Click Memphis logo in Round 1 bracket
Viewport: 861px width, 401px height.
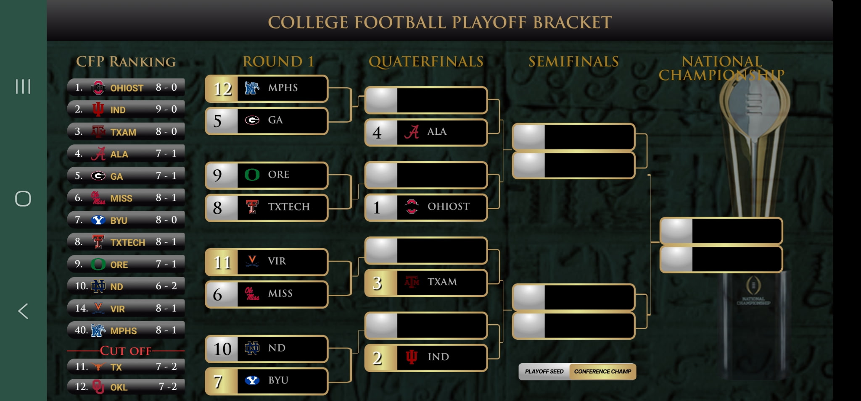pyautogui.click(x=252, y=88)
